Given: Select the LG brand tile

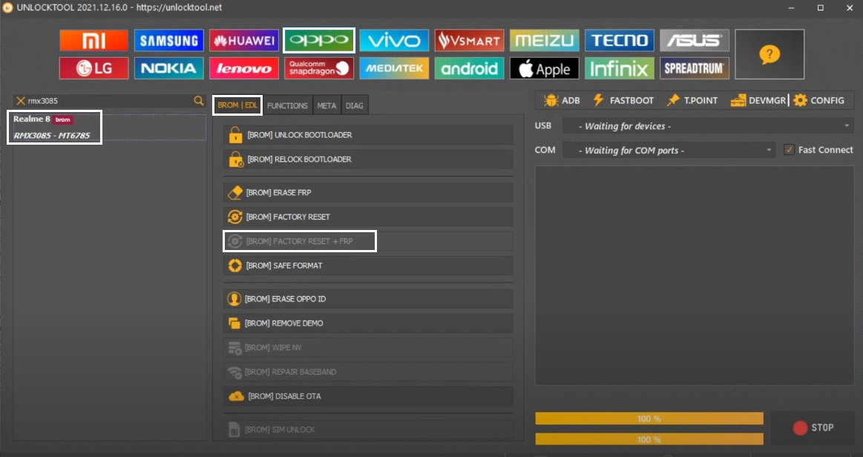Looking at the screenshot, I should click(93, 68).
